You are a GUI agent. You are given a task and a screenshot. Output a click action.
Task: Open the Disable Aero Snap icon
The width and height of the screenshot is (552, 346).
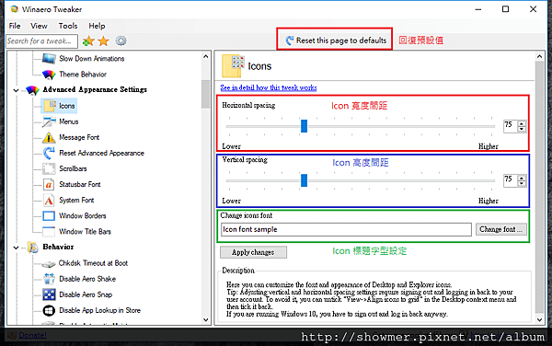[x=49, y=294]
